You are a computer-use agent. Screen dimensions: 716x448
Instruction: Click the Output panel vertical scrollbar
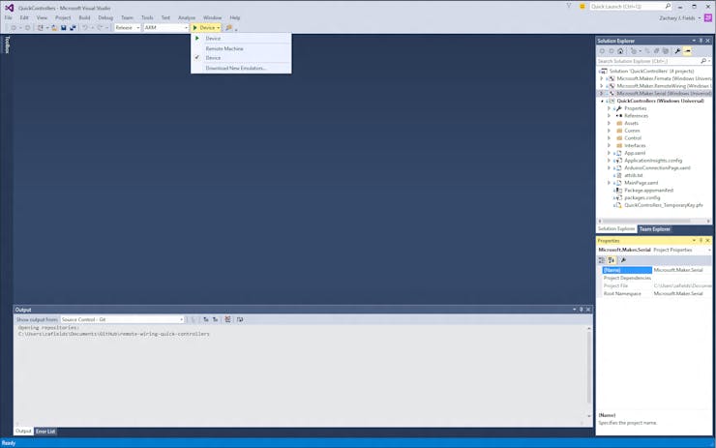pyautogui.click(x=589, y=373)
